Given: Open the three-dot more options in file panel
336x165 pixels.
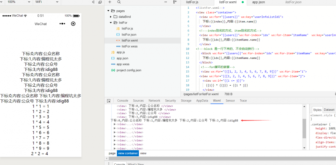Looking at the screenshot, I should click(x=165, y=2).
